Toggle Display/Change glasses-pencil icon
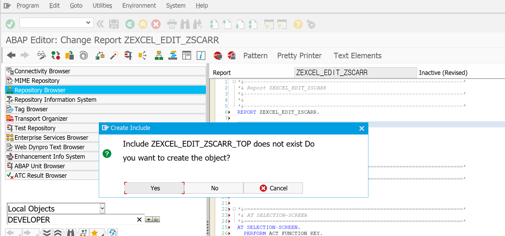 pyautogui.click(x=41, y=55)
